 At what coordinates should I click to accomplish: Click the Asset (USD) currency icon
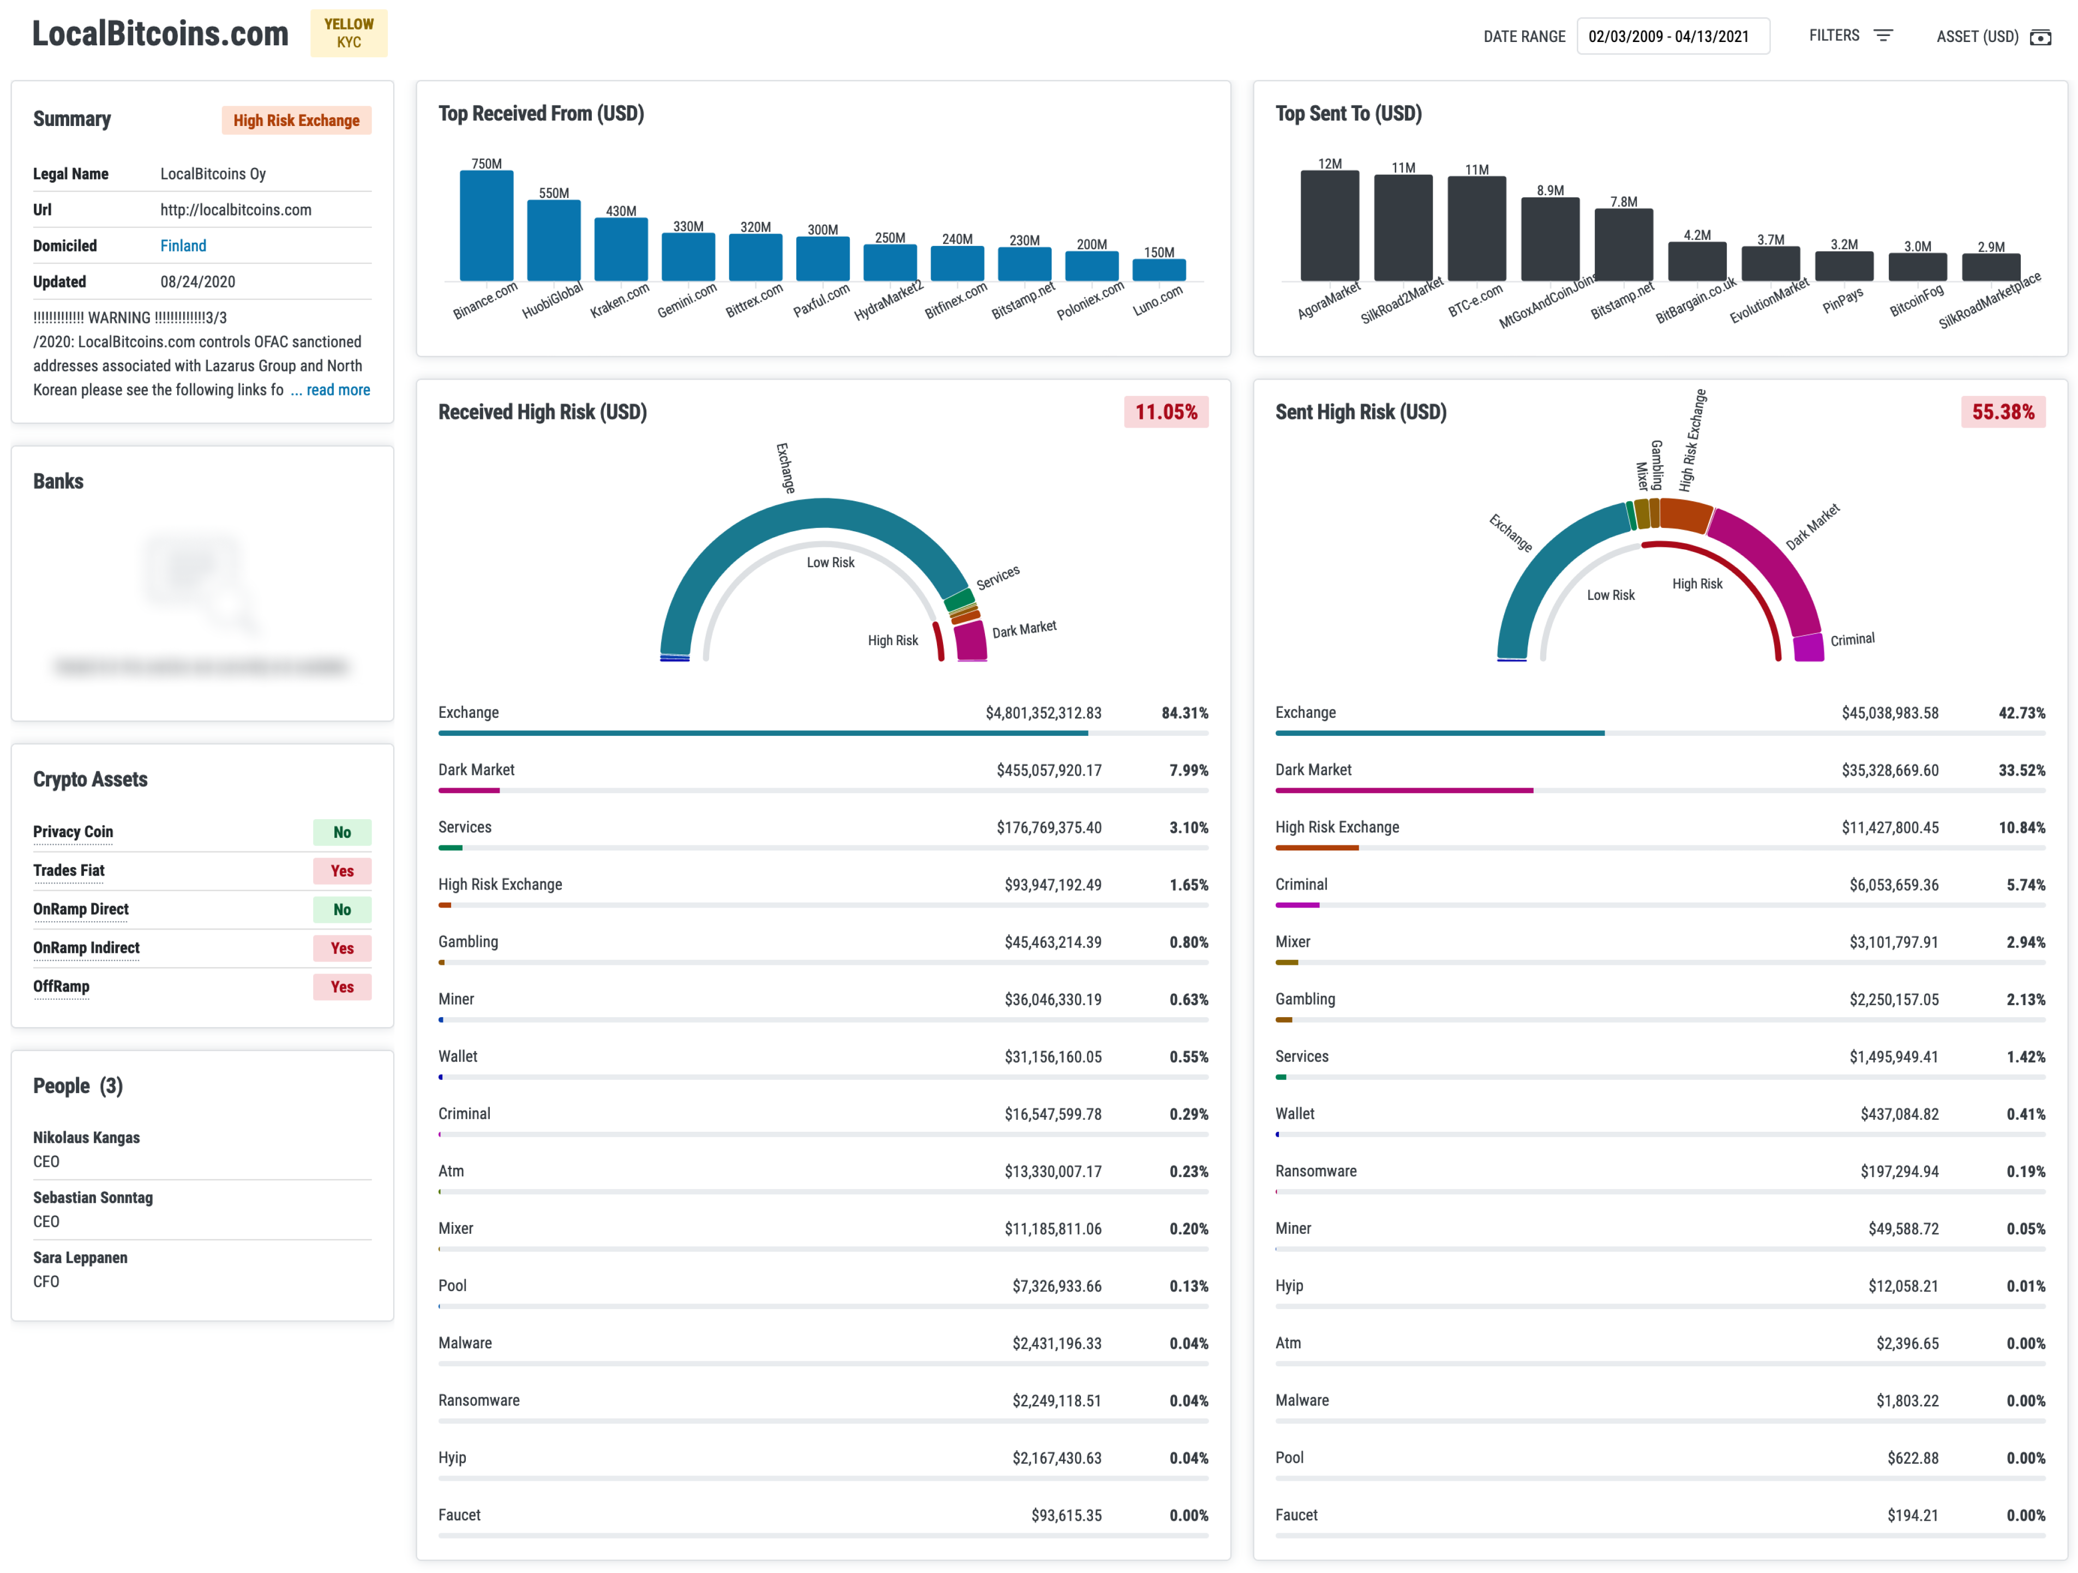pos(2040,37)
